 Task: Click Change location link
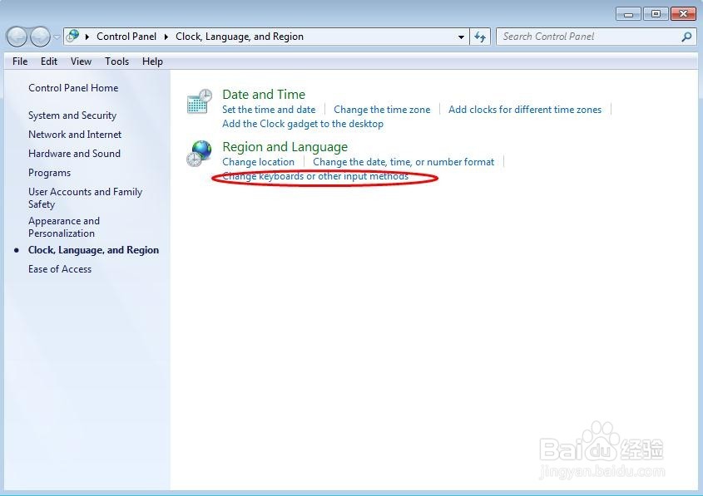tap(258, 162)
